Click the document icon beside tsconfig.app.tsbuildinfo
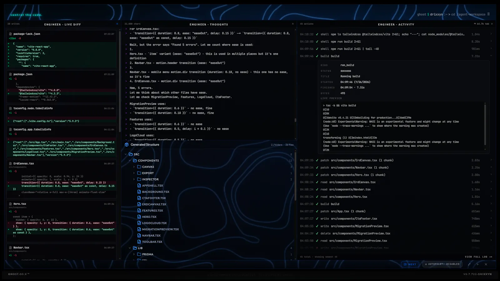Image resolution: width=500 pixels, height=281 pixels. point(10,129)
